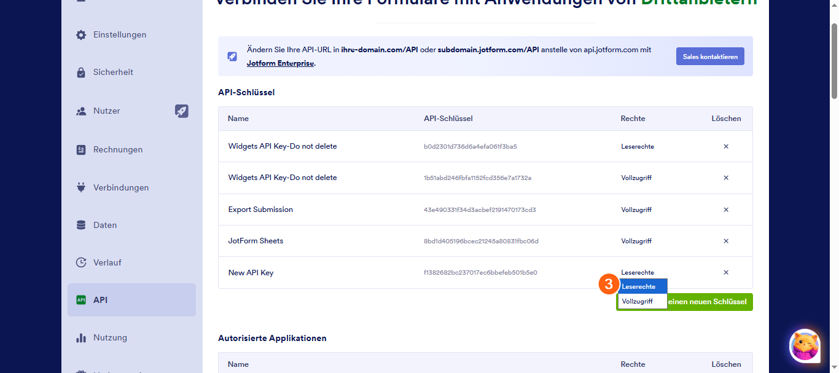Open Vollzugriff dropdown for key ending 1732a

click(636, 178)
